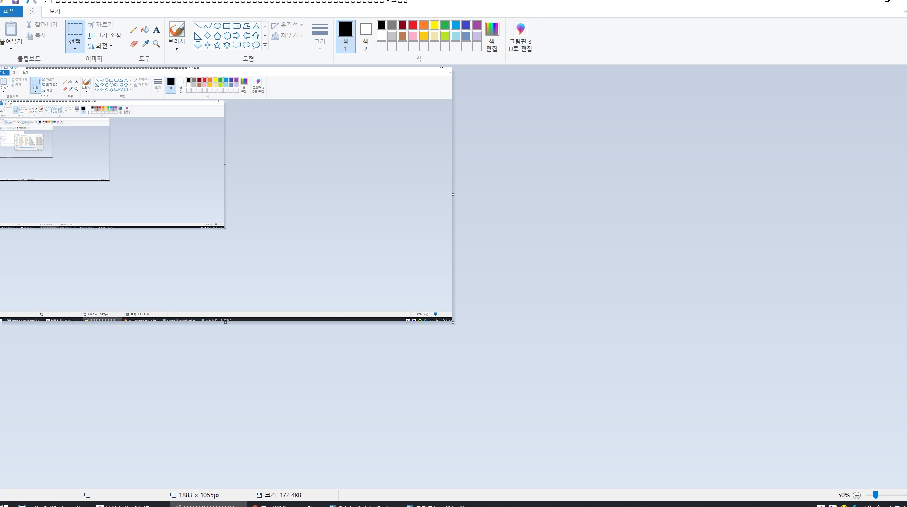Select the Fill with color bucket tool

click(x=145, y=30)
